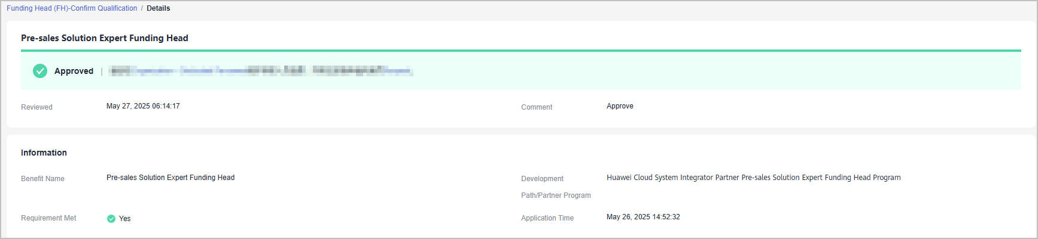The height and width of the screenshot is (239, 1038).
Task: Click the Application Time label
Action: point(547,218)
